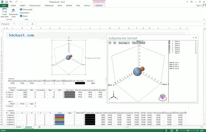Click the formula bar Enter checkmark icon
Image resolution: width=206 pixels, height=132 pixels.
pyautogui.click(x=27, y=24)
